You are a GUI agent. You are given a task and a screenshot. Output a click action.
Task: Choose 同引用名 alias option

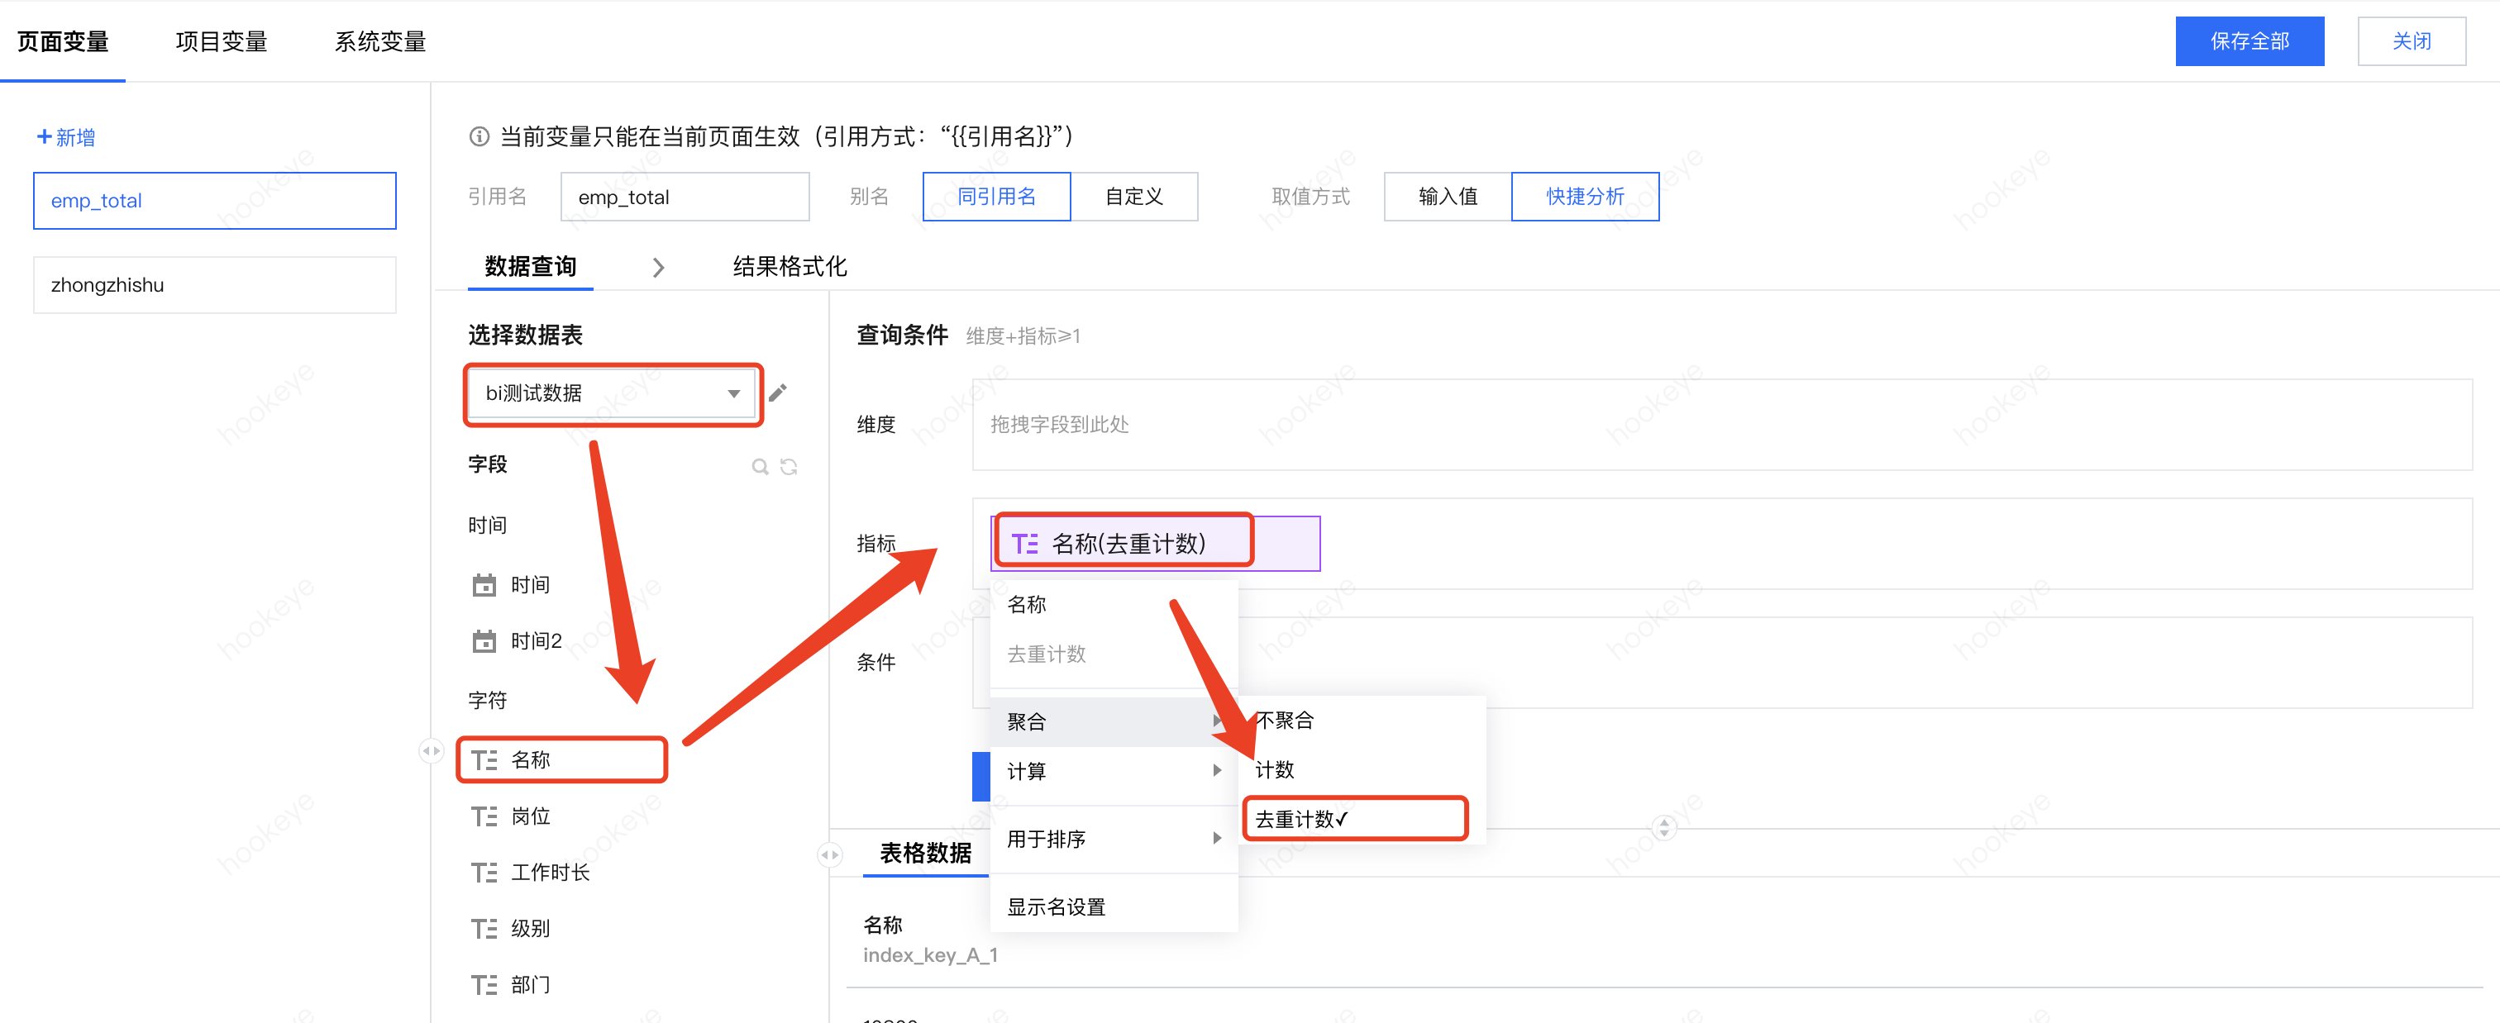tap(997, 197)
